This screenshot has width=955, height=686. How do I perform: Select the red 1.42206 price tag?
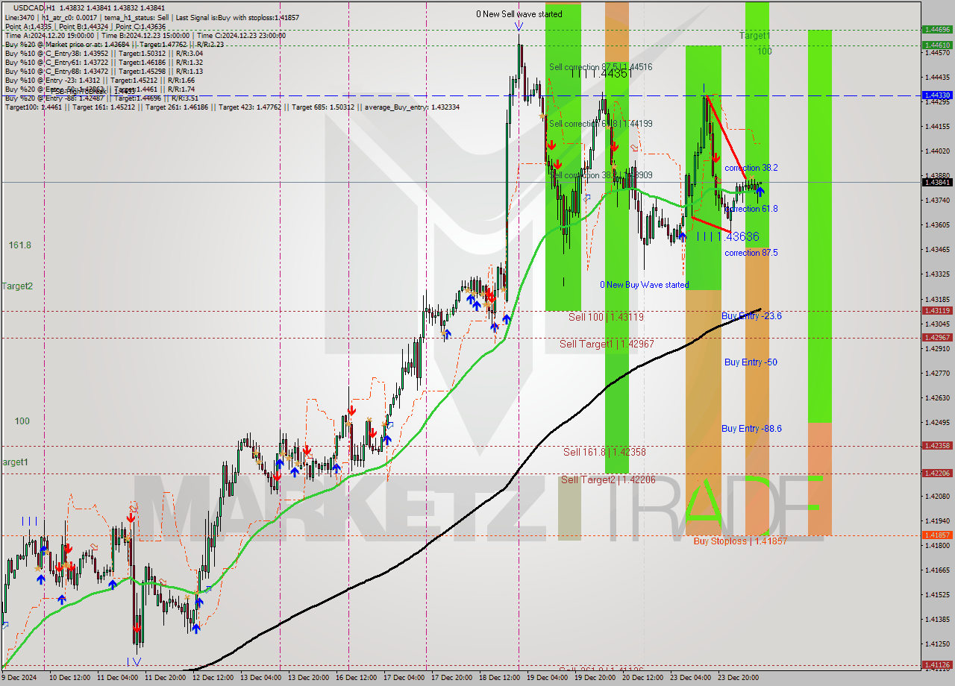[x=937, y=473]
